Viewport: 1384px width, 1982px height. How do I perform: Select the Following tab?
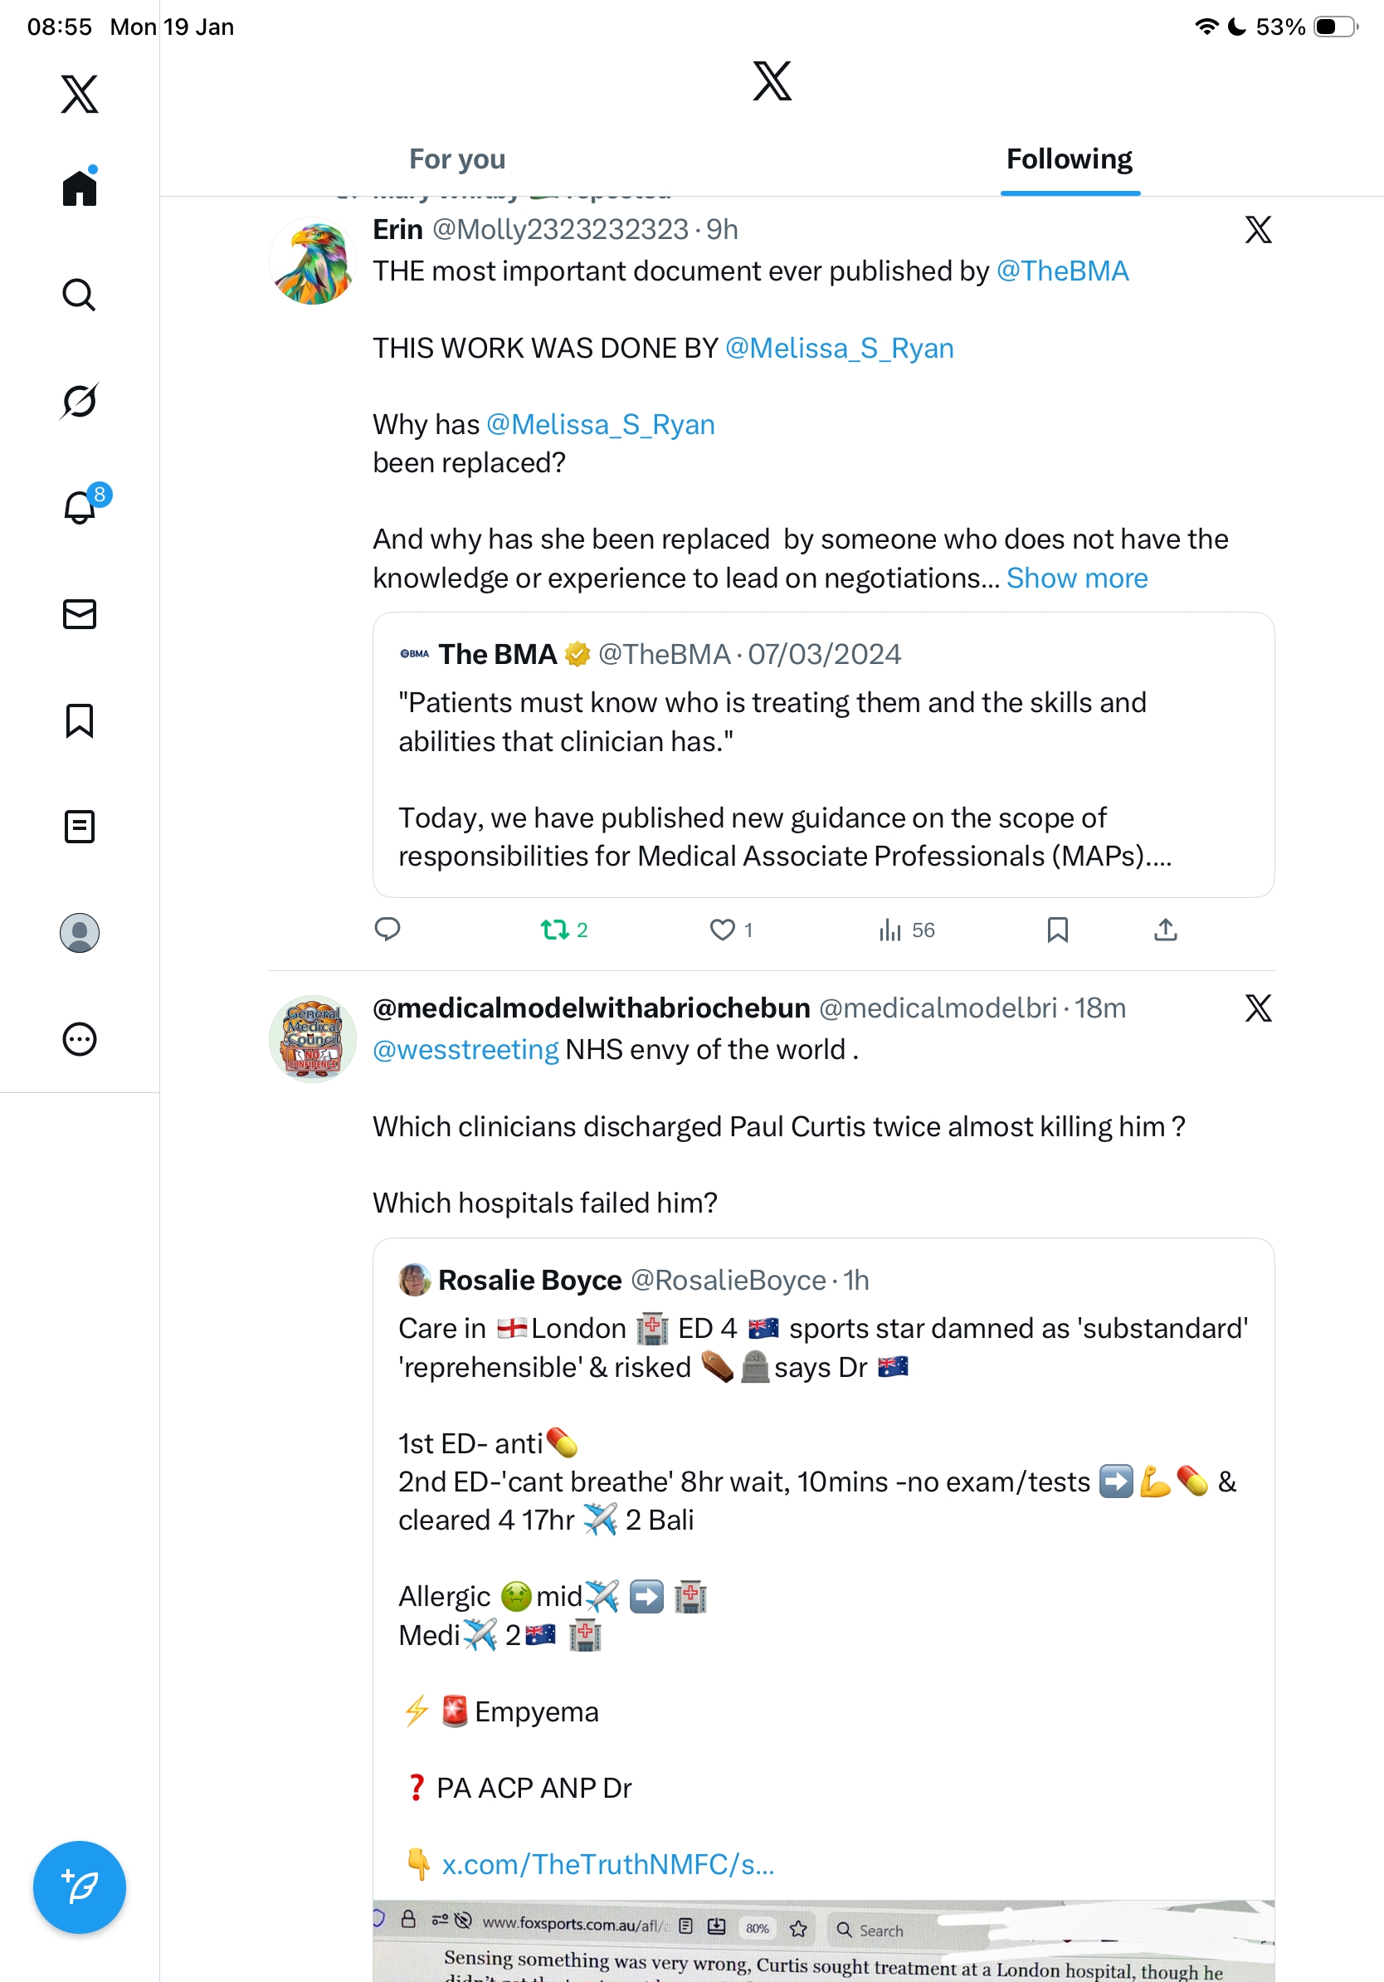point(1069,159)
